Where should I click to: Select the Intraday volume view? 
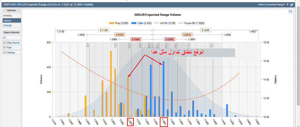tap(11, 16)
